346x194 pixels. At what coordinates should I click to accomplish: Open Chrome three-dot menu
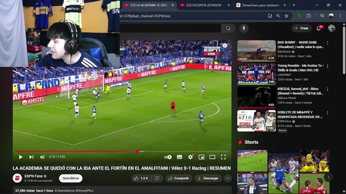coord(340,16)
